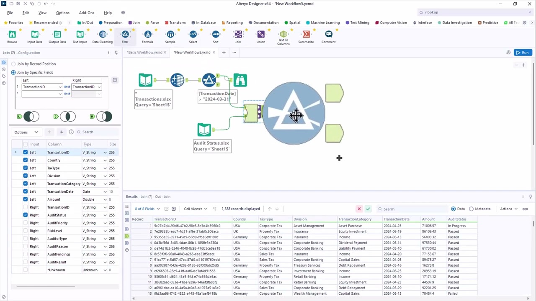This screenshot has width=536, height=301.
Task: Open the Preparation tool category
Action: pos(111,23)
